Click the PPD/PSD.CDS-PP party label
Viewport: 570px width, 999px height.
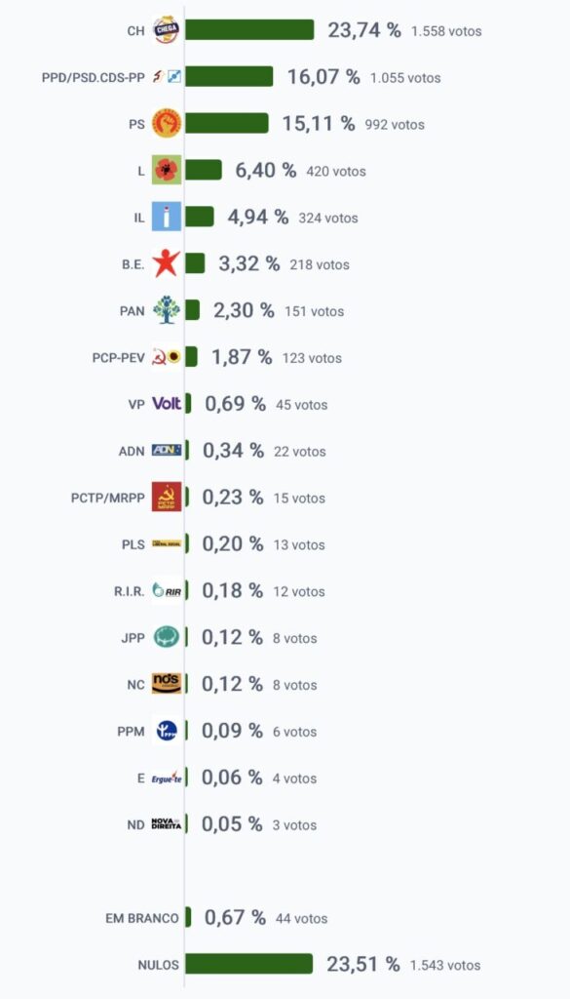(94, 77)
